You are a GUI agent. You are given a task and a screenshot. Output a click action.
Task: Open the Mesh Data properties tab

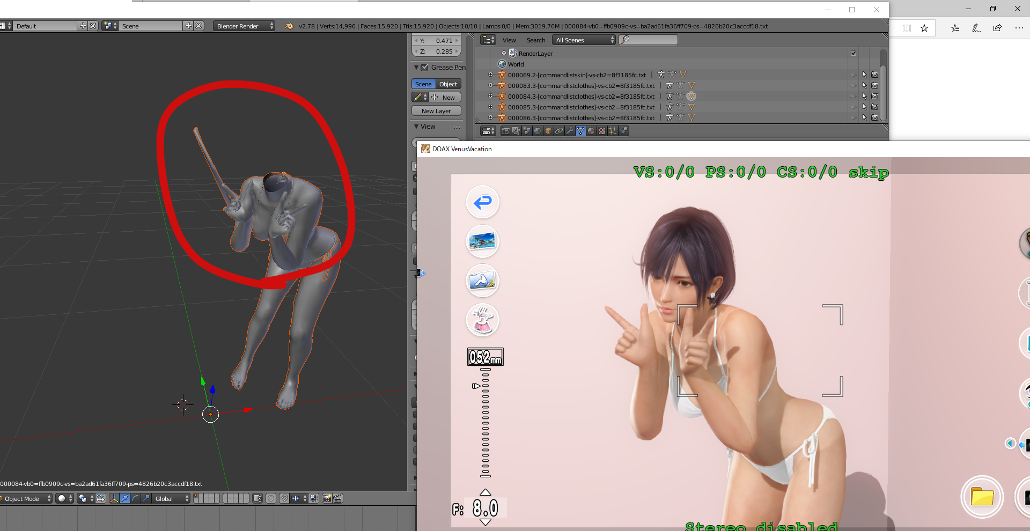(580, 131)
